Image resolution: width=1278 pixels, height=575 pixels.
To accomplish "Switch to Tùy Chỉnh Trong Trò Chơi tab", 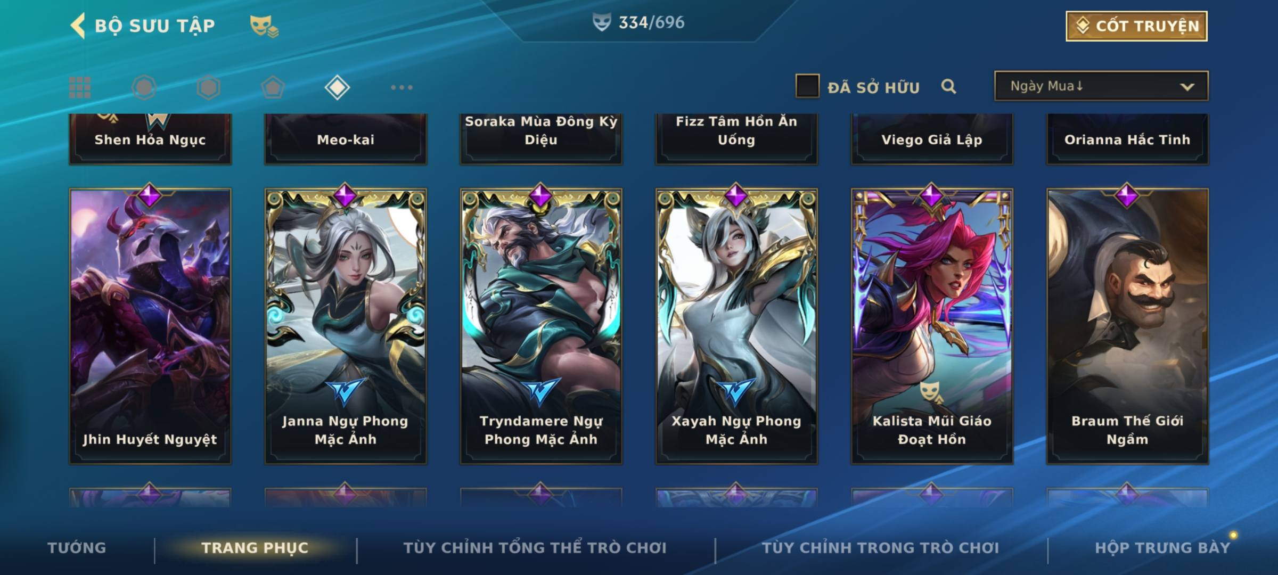I will click(x=880, y=547).
